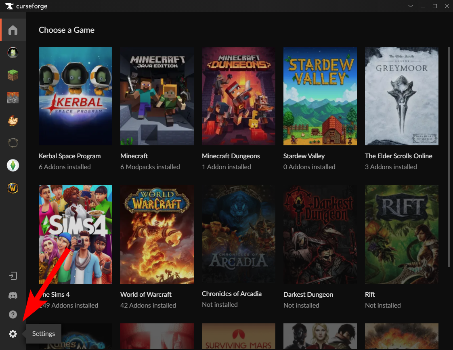Click the Chronicles of Arcadia title
Image resolution: width=453 pixels, height=350 pixels.
point(232,294)
